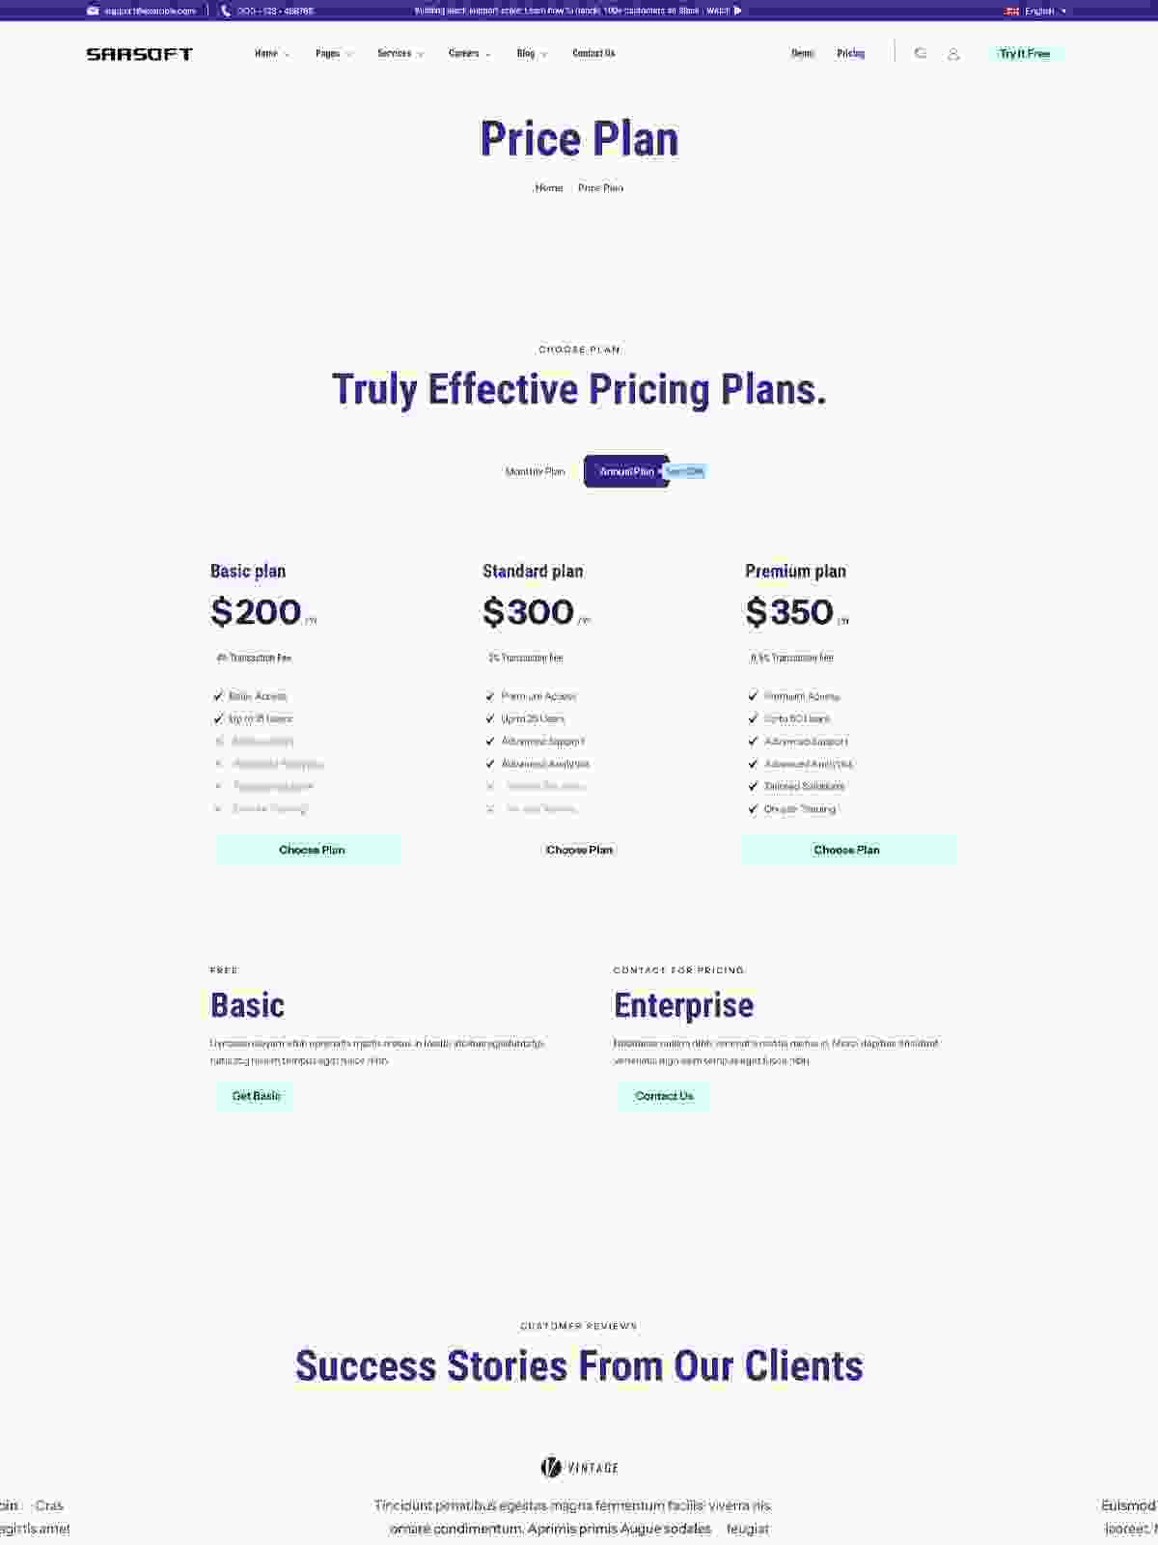Image resolution: width=1158 pixels, height=1545 pixels.
Task: Open the Careers dropdown menu
Action: click(x=469, y=54)
